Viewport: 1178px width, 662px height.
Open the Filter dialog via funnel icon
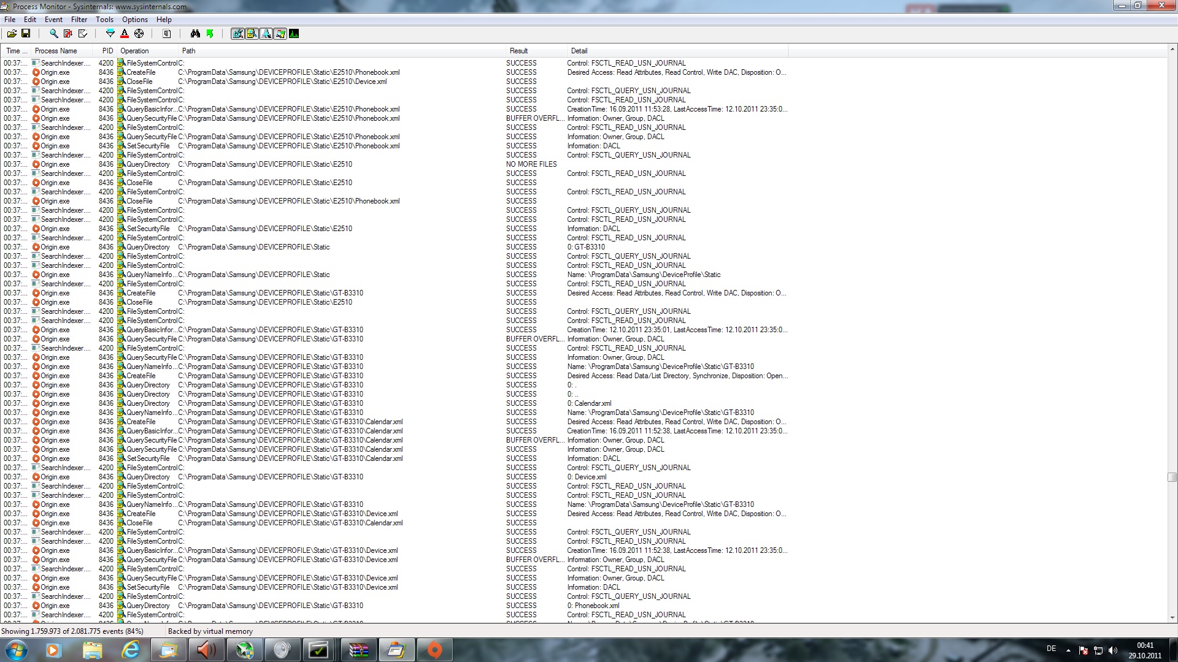click(x=110, y=34)
